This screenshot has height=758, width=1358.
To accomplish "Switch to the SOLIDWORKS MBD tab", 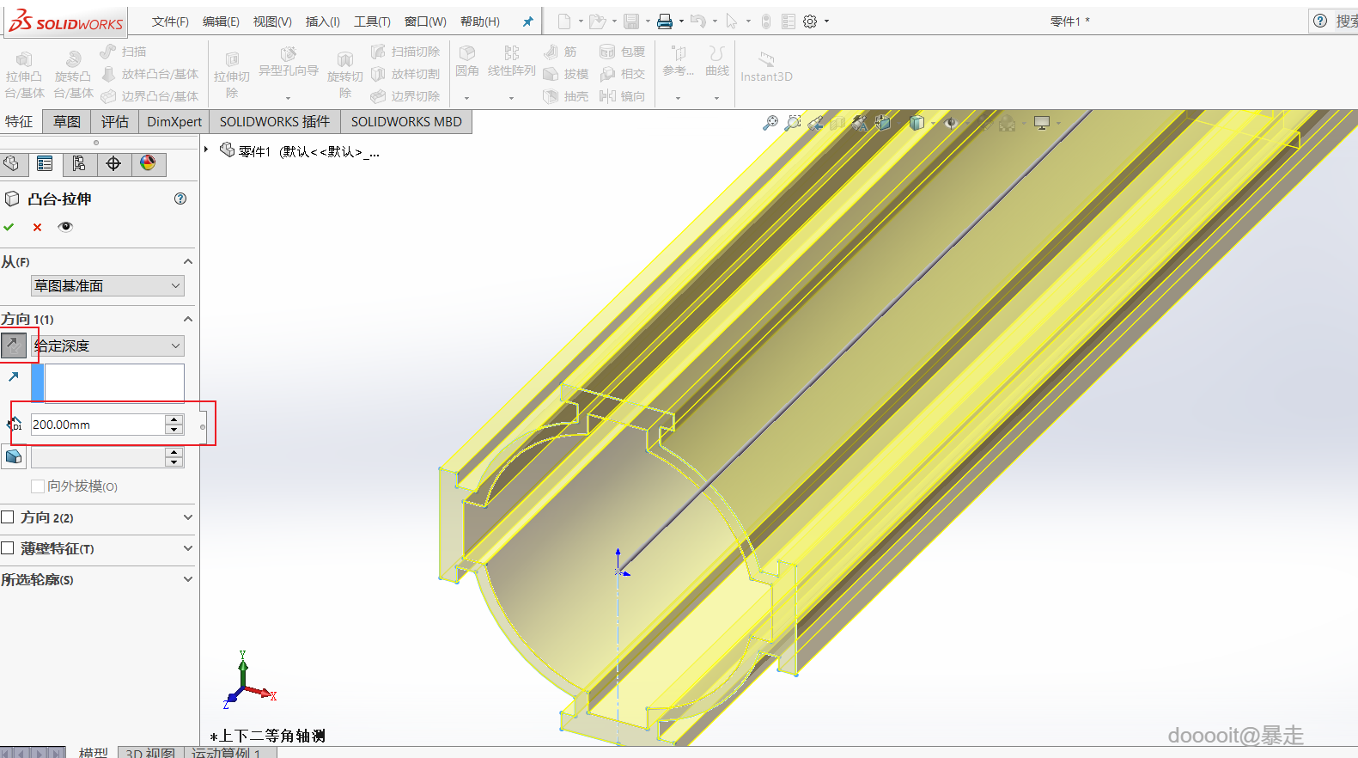I will [406, 121].
